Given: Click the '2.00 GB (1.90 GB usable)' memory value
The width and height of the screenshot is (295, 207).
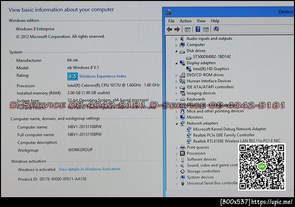Looking at the screenshot, I should pos(88,93).
